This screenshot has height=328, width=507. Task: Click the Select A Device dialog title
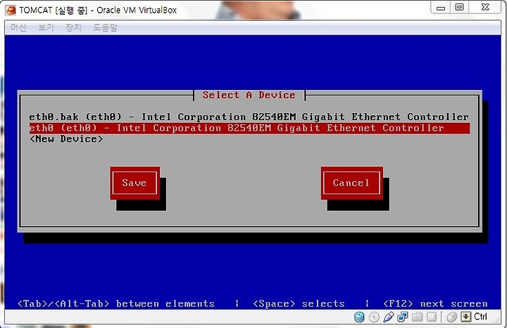coord(249,95)
